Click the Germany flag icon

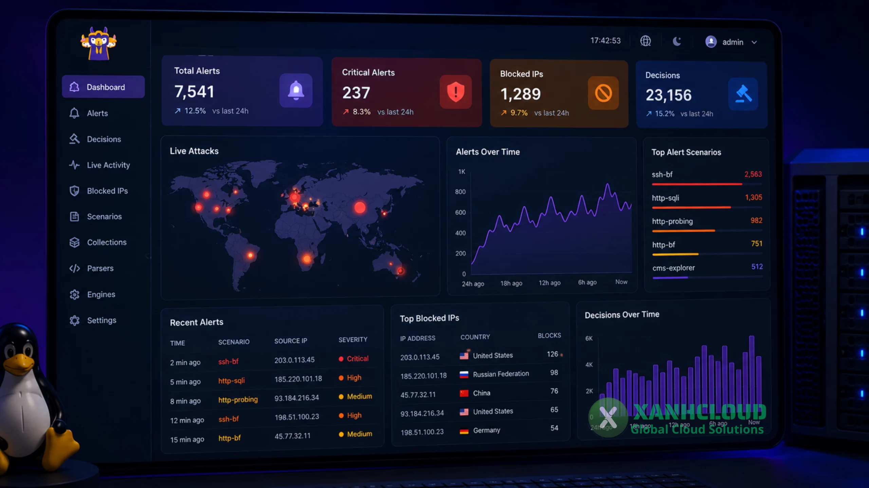[464, 431]
